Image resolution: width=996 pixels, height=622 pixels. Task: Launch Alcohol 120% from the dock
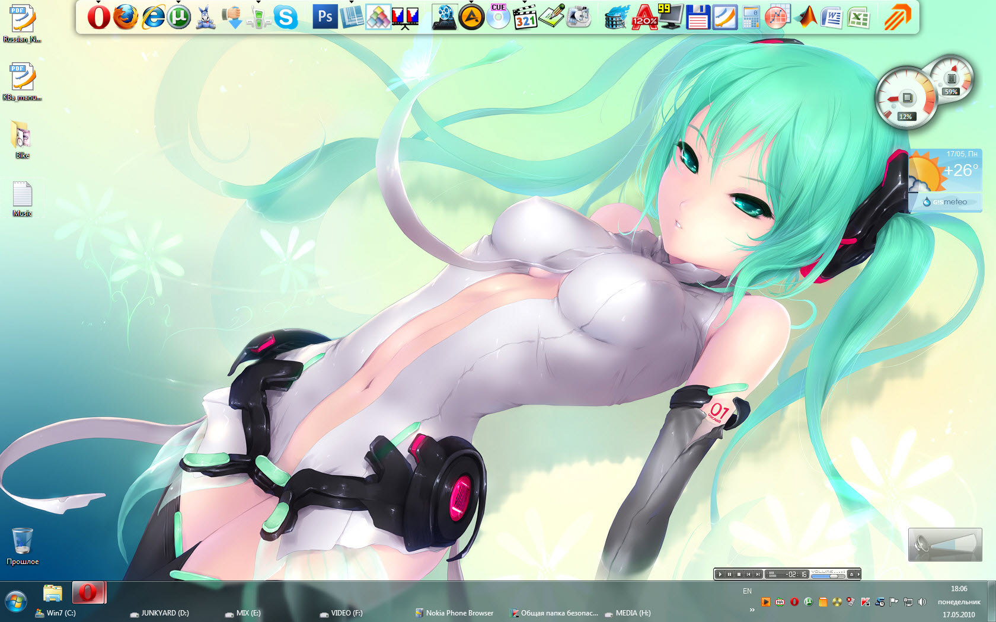tap(644, 18)
